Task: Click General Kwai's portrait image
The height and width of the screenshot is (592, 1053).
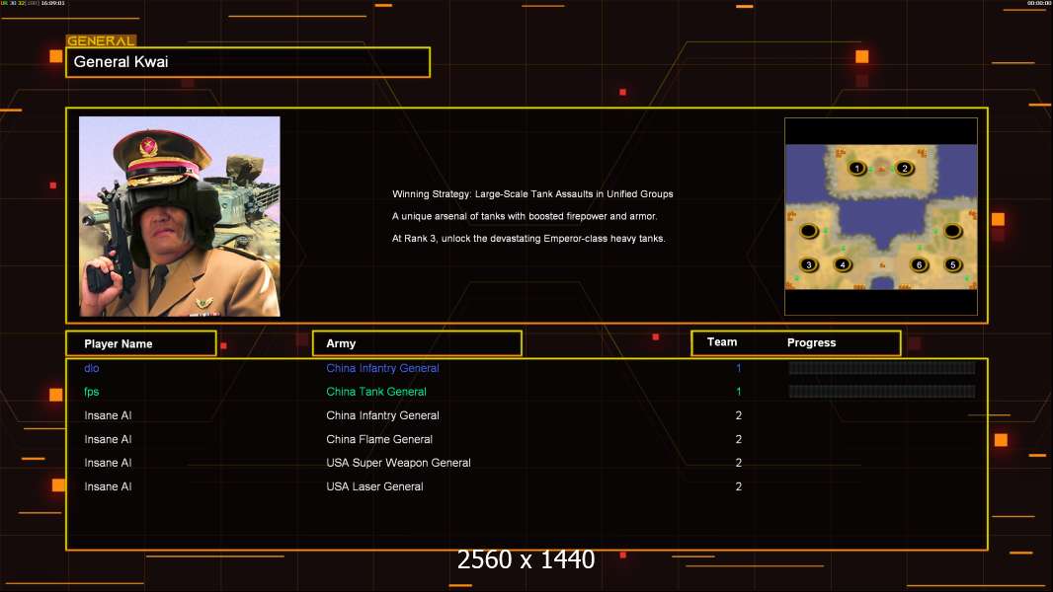Action: point(180,216)
